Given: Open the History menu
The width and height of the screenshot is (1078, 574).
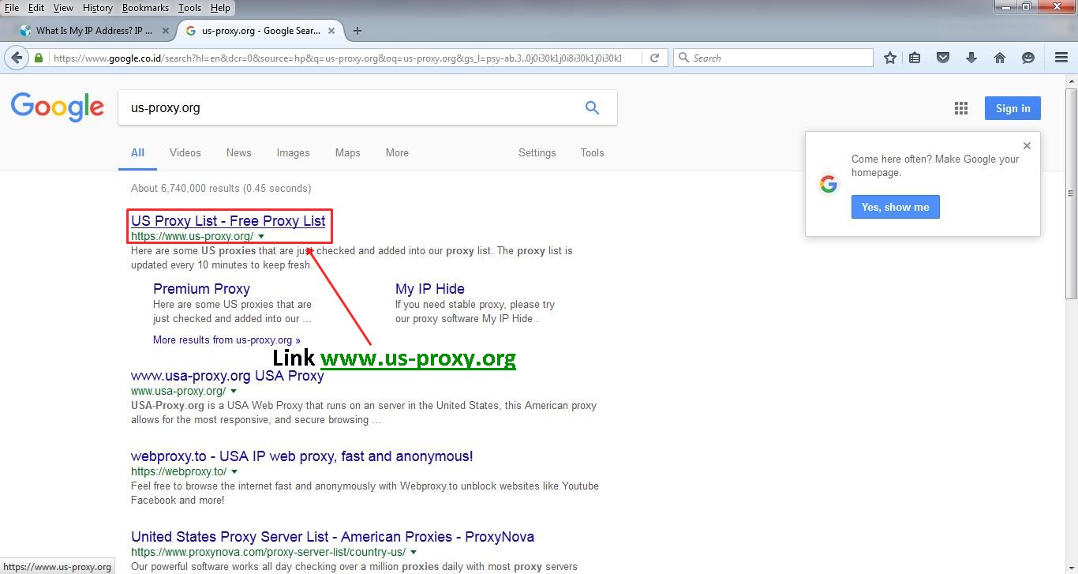Looking at the screenshot, I should [x=97, y=8].
